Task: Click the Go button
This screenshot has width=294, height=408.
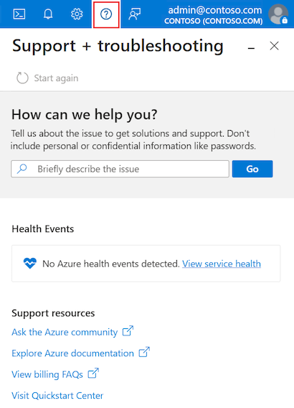Action: pos(252,169)
